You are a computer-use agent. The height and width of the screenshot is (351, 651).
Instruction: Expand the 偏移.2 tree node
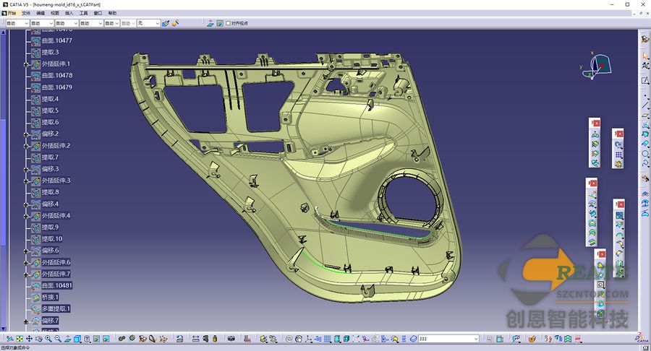pyautogui.click(x=26, y=134)
